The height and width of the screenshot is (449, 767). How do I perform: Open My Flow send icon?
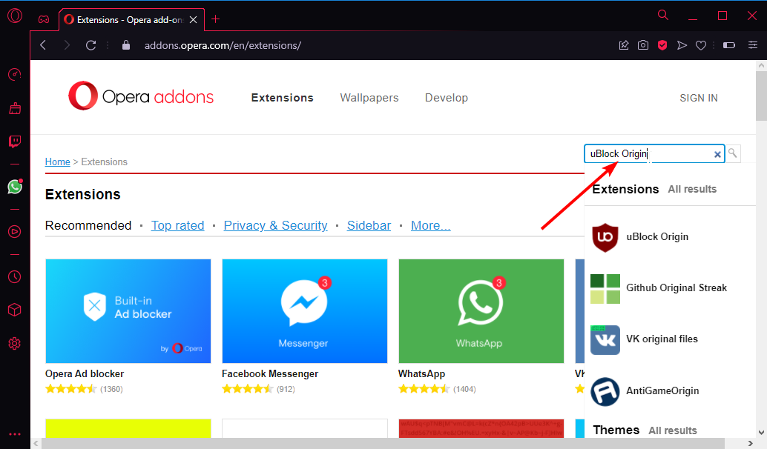coord(682,45)
